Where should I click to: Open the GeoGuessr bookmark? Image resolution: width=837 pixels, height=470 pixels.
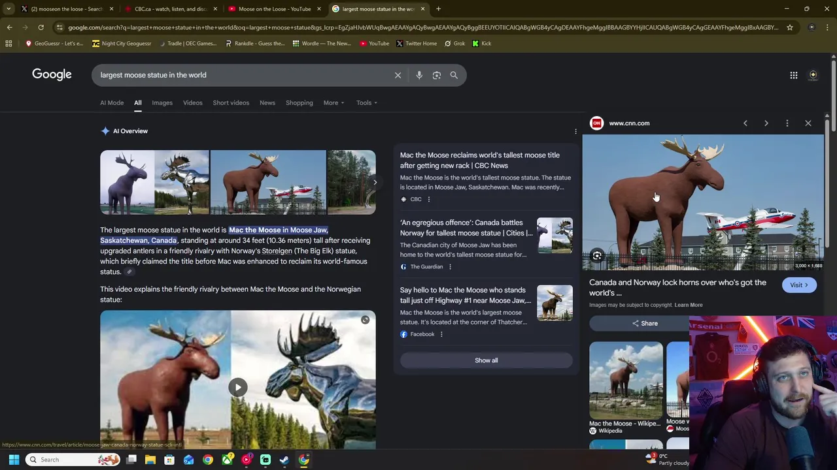[x=54, y=43]
